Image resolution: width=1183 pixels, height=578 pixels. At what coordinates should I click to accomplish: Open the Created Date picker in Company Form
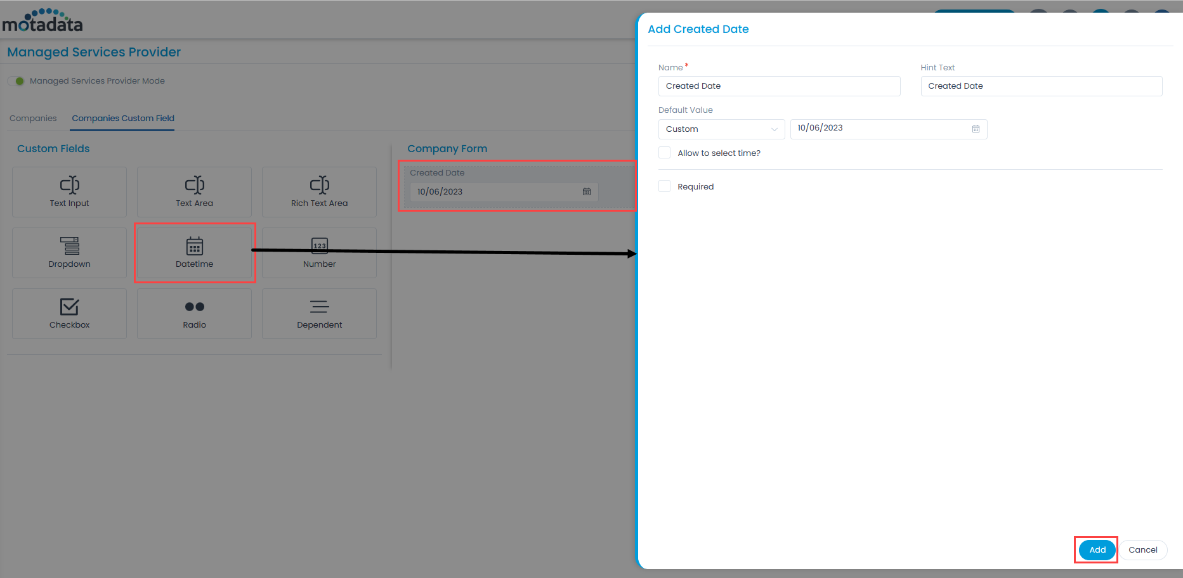(x=586, y=191)
